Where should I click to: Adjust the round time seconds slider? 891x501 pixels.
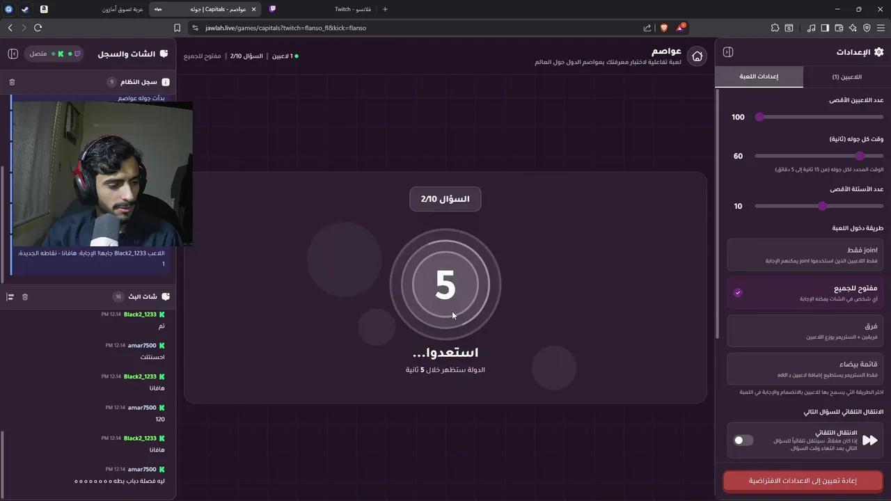819,156
